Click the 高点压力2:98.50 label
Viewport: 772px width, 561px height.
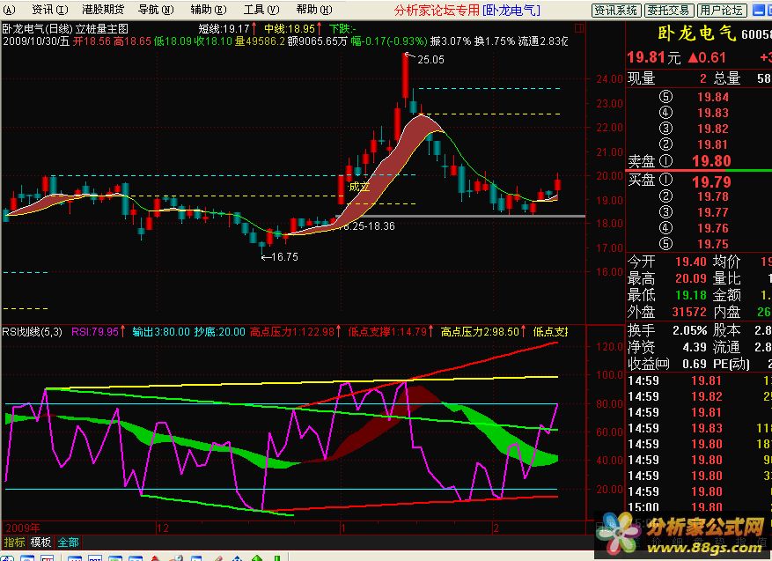(x=483, y=331)
